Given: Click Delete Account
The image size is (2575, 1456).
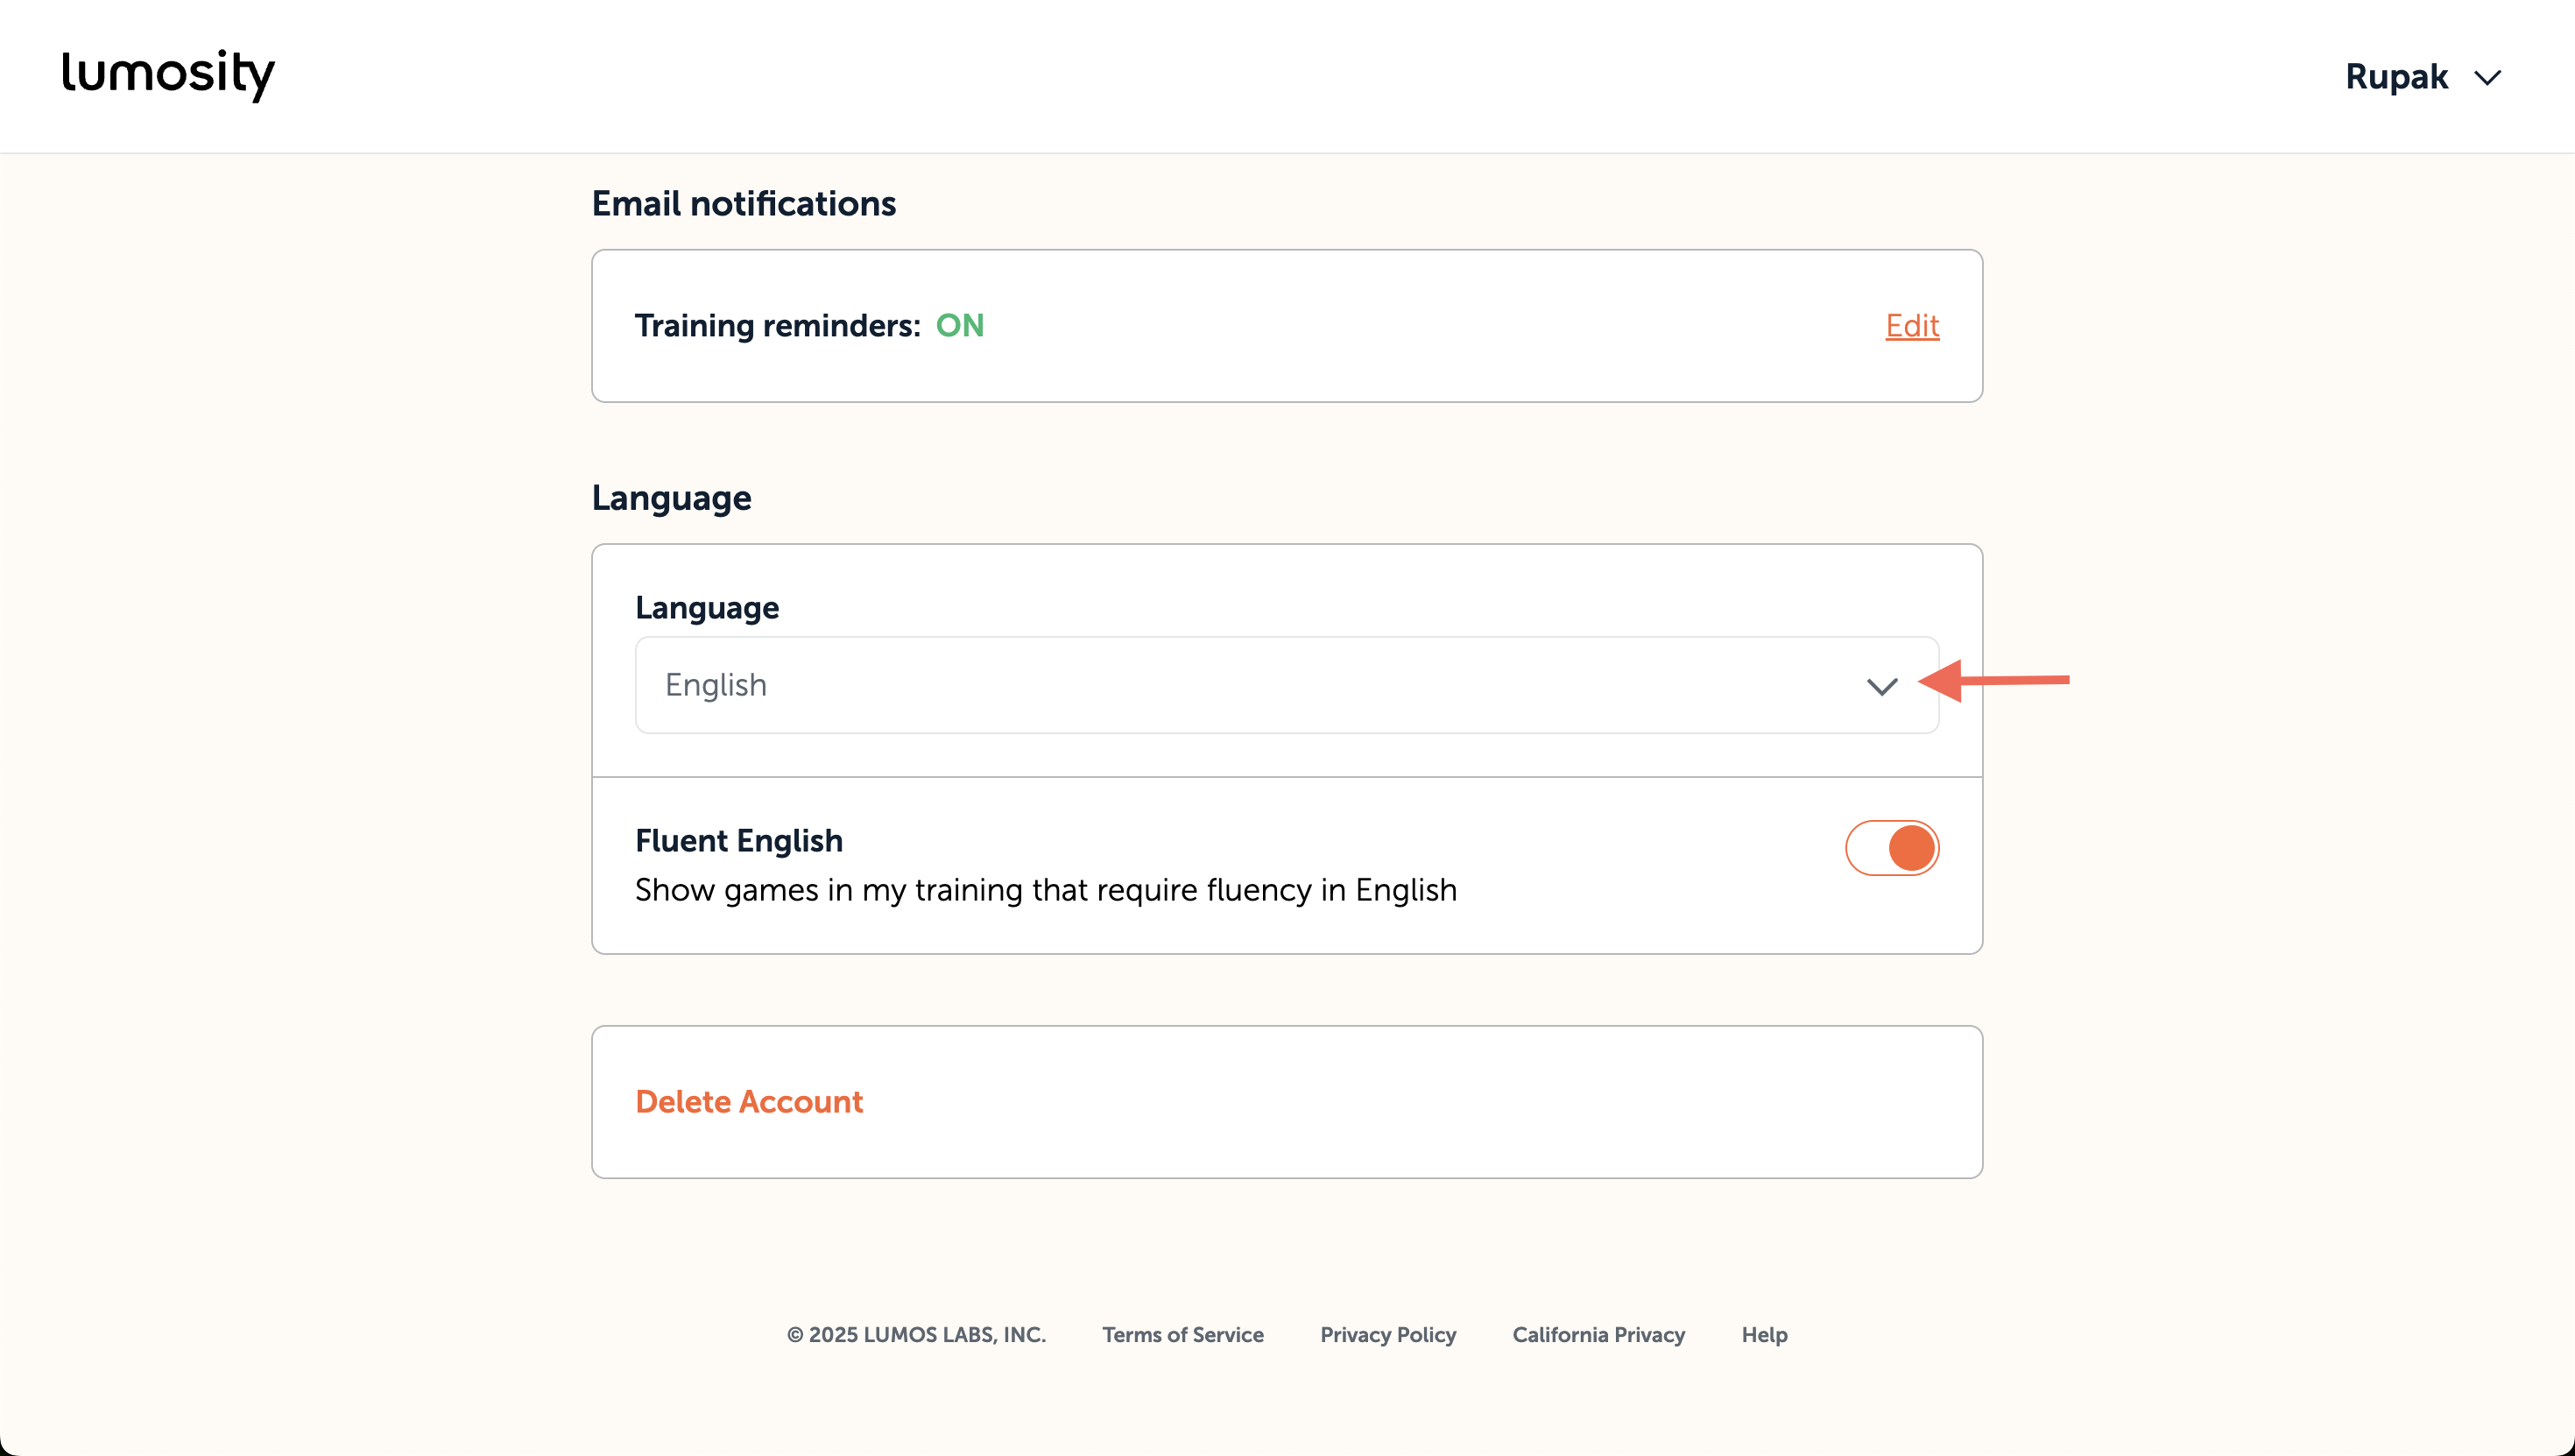Looking at the screenshot, I should (749, 1101).
